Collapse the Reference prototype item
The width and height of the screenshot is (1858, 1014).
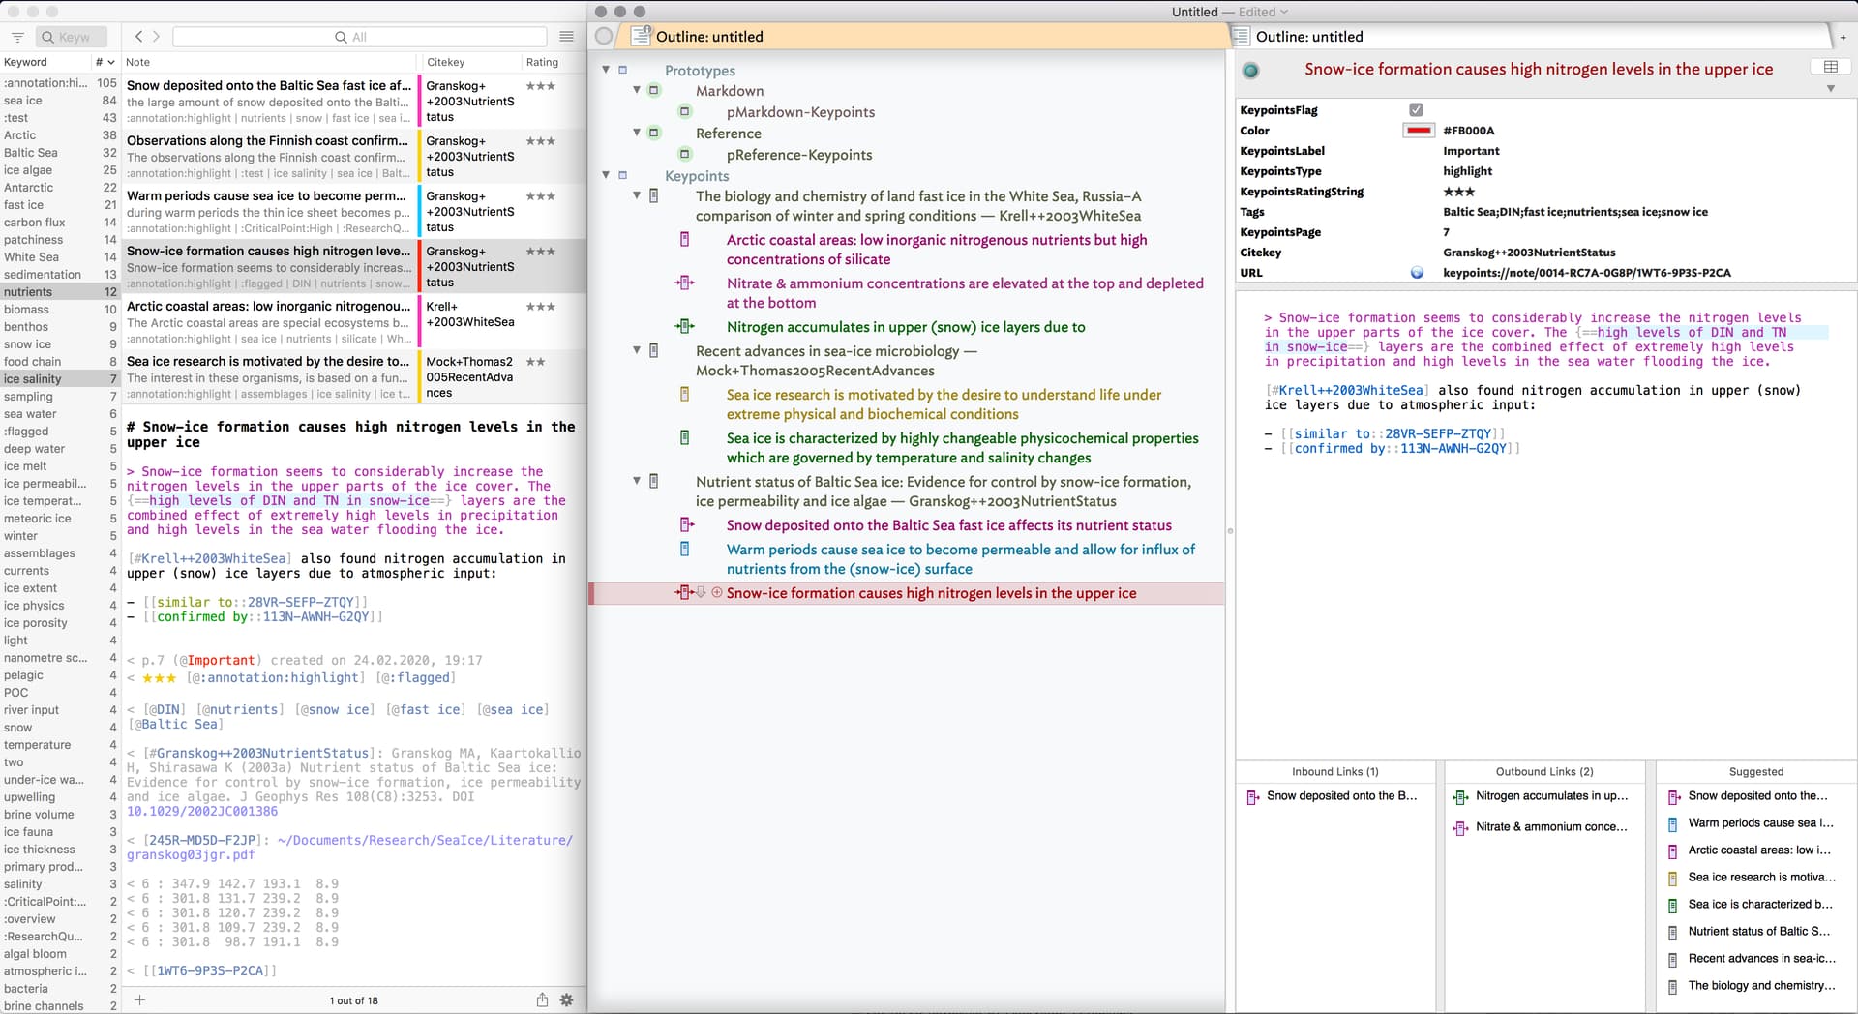[637, 133]
